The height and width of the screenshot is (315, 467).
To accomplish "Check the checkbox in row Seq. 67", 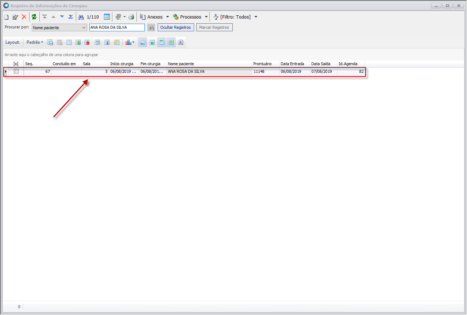I will 16,71.
